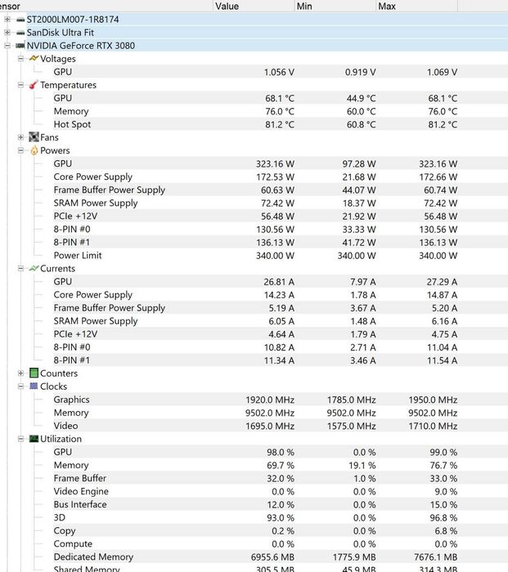Select the Counters category label
The height and width of the screenshot is (572, 508).
[59, 373]
